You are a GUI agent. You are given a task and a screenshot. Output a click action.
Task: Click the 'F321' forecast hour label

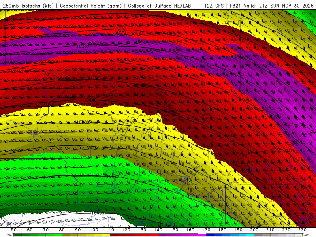click(235, 6)
